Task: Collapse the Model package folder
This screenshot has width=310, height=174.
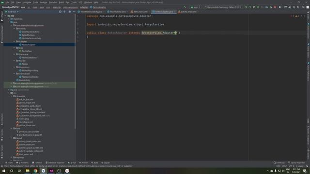Action: (x=14, y=61)
